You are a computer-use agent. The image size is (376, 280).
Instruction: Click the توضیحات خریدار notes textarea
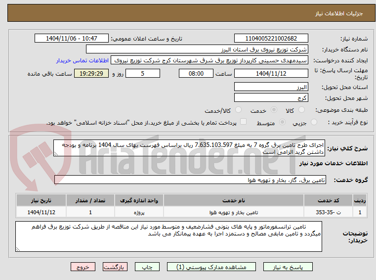tap(168, 236)
